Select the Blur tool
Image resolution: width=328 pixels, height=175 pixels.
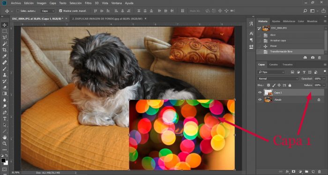[x=4, y=100]
